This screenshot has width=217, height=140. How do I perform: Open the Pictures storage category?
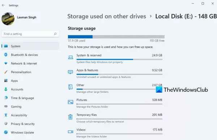(115, 103)
